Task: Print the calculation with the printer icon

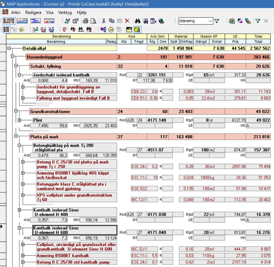Action: (x=86, y=21)
